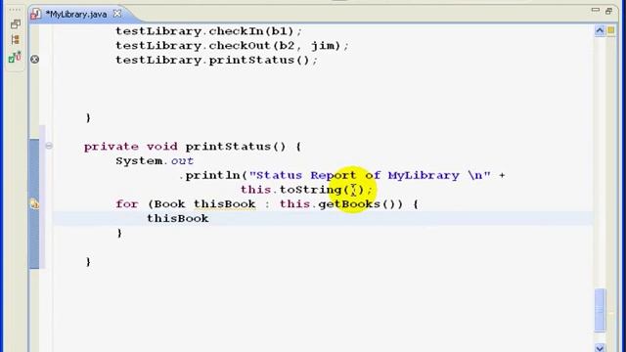Collapse the printStatus method fold

click(x=49, y=146)
